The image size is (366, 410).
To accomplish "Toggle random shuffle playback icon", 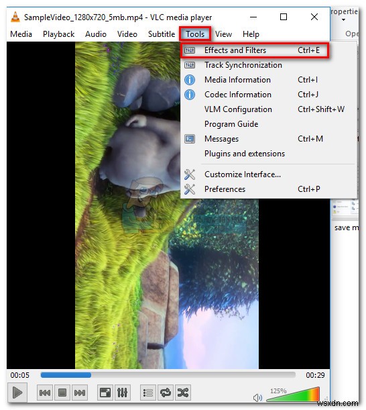I will click(x=183, y=393).
